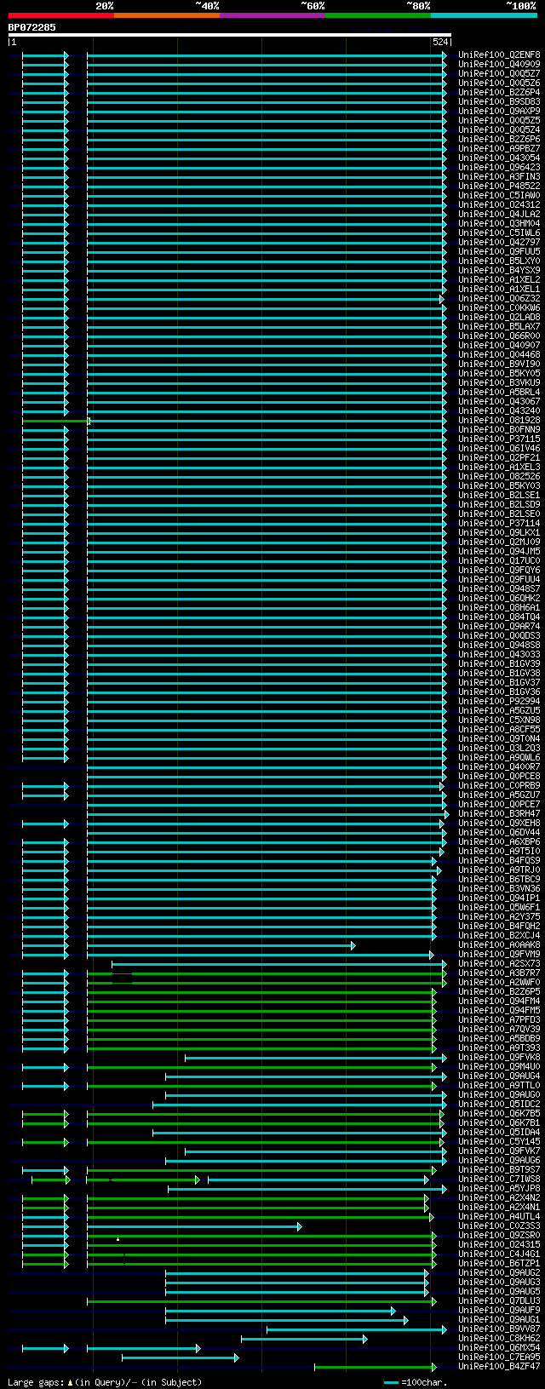Open hit UniRef100_B9SD83
Screen dimensions: 545x1389
point(499,101)
